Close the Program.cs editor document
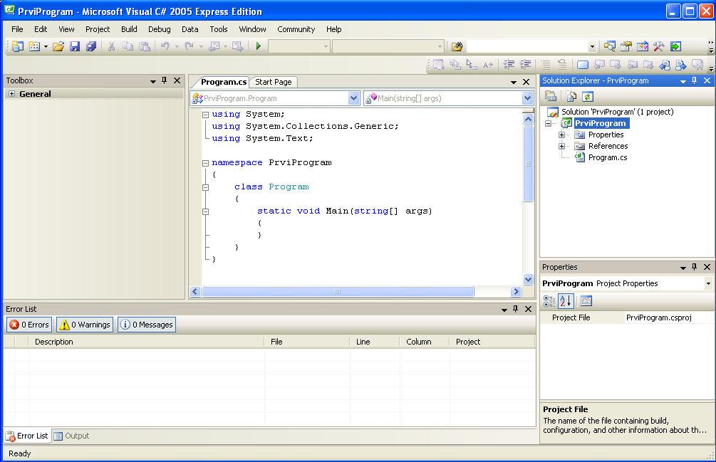The width and height of the screenshot is (716, 462). coord(526,82)
